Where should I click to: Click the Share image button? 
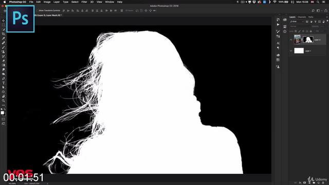[326, 10]
